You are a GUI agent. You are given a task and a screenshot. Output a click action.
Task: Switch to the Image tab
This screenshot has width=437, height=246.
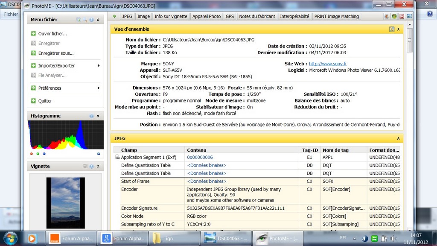143,17
